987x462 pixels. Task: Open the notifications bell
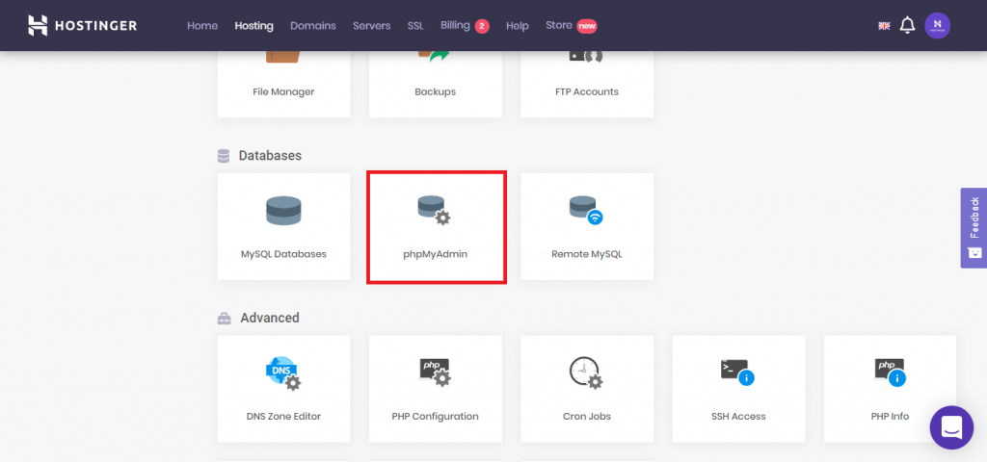(x=907, y=25)
